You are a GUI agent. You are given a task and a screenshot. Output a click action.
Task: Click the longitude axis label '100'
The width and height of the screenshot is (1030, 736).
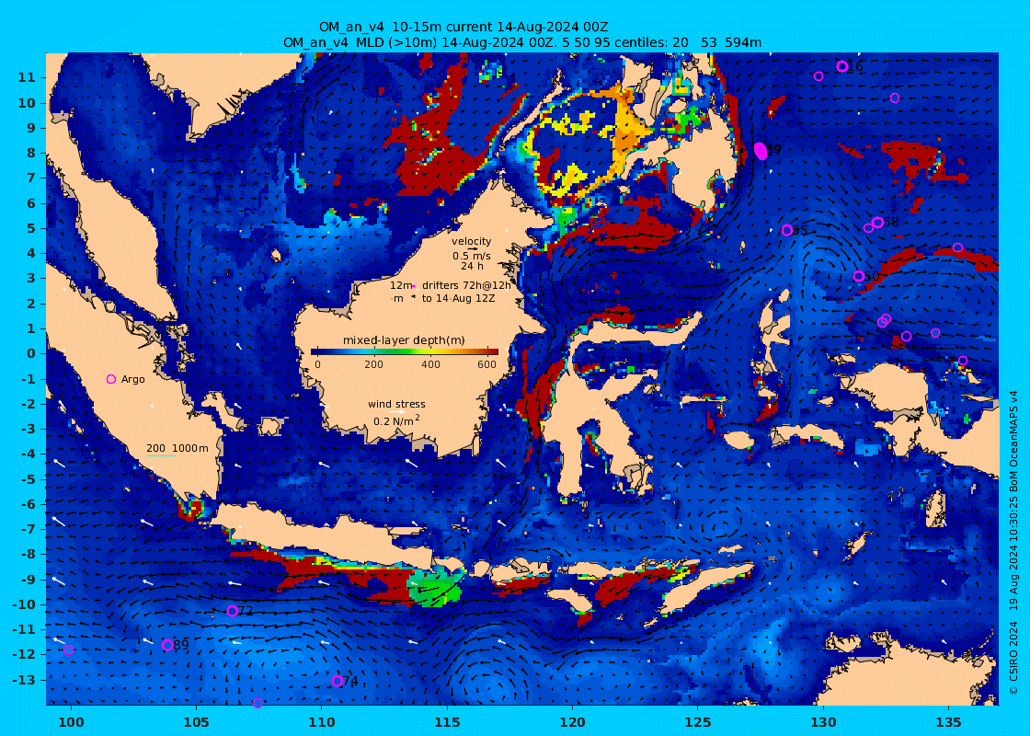point(72,722)
